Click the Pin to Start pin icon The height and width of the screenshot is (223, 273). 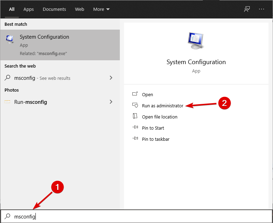[x=135, y=128]
